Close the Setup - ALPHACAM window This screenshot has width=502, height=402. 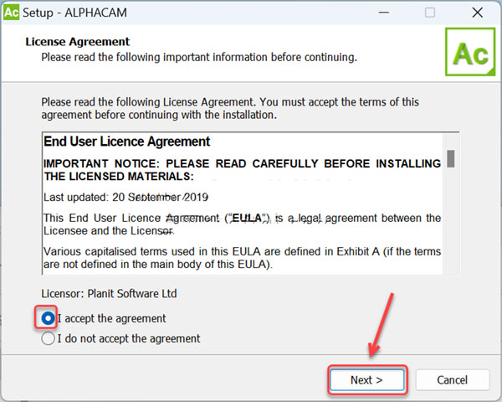(x=478, y=13)
